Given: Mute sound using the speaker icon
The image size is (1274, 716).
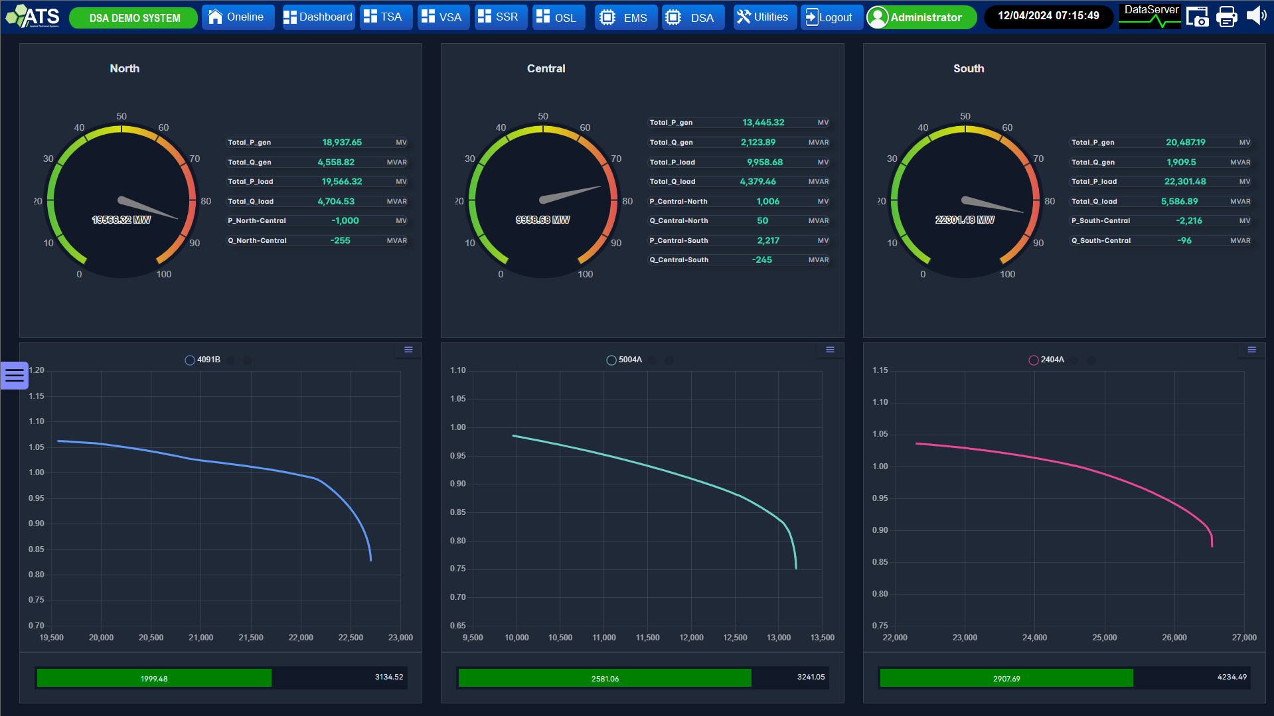Looking at the screenshot, I should [x=1255, y=16].
